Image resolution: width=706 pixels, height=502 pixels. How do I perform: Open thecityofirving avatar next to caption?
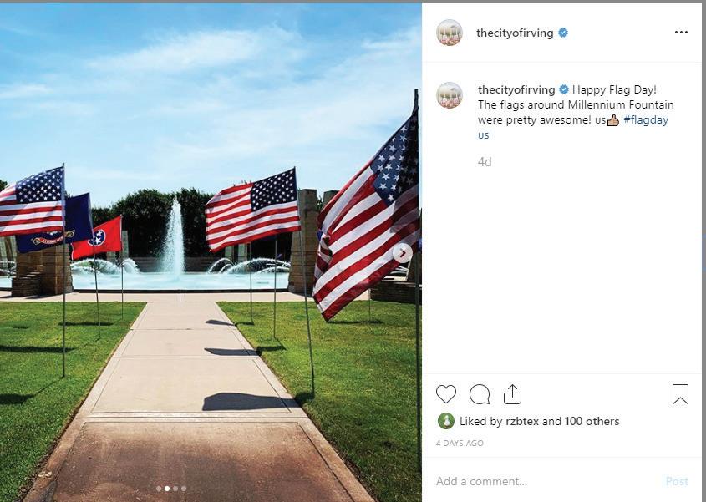[450, 95]
